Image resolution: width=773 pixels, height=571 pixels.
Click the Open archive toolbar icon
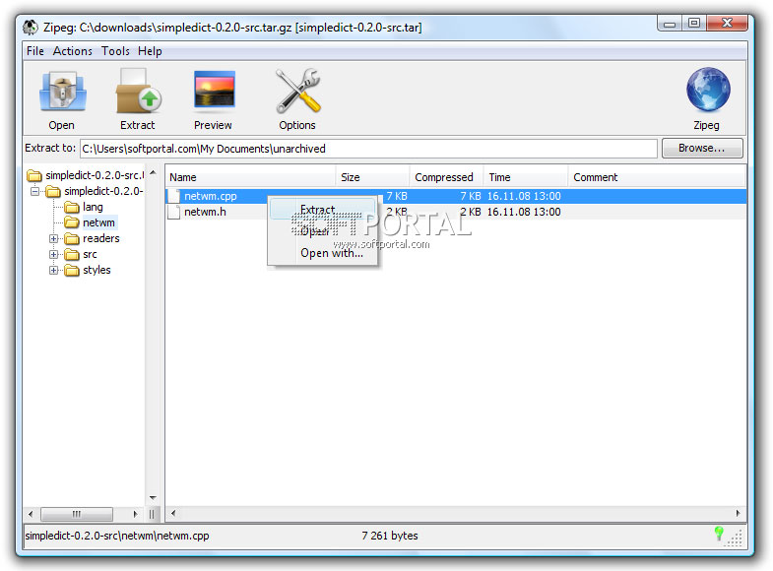point(63,92)
